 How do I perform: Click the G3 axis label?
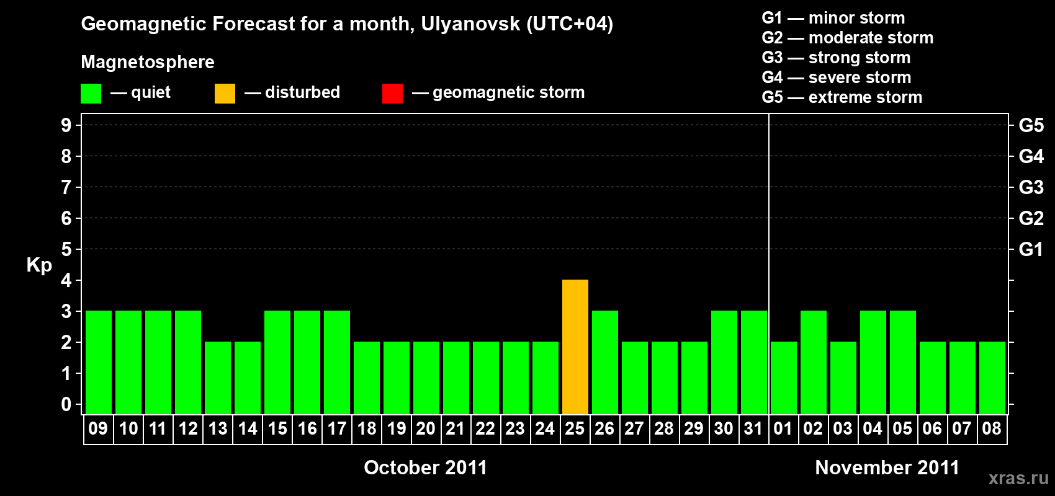point(1031,187)
